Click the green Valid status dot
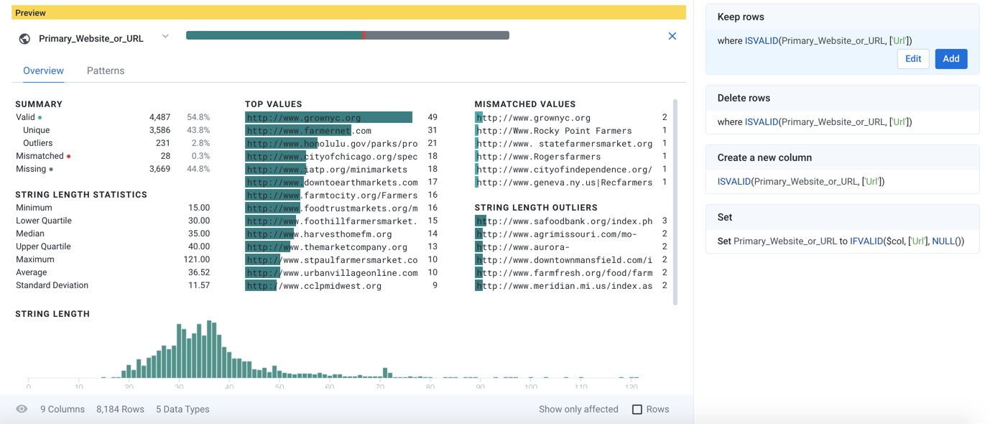The width and height of the screenshot is (990, 424). [x=40, y=117]
